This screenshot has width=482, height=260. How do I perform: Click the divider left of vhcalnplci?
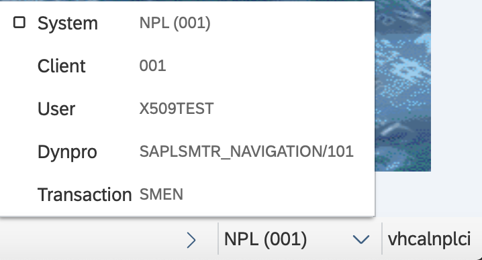pos(382,239)
